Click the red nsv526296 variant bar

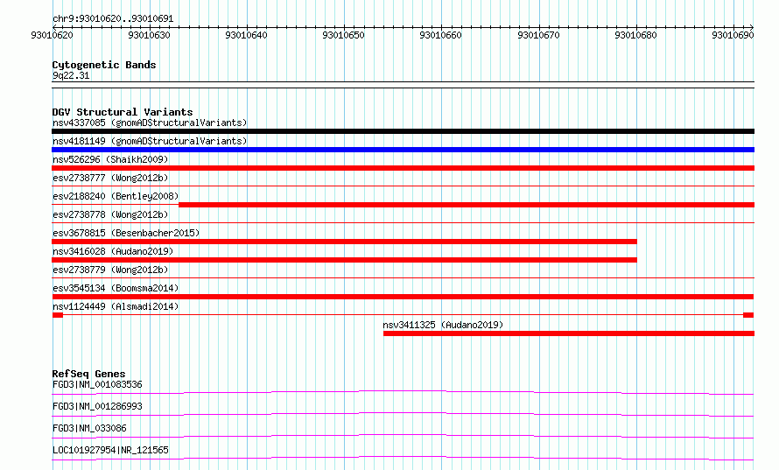(x=403, y=168)
